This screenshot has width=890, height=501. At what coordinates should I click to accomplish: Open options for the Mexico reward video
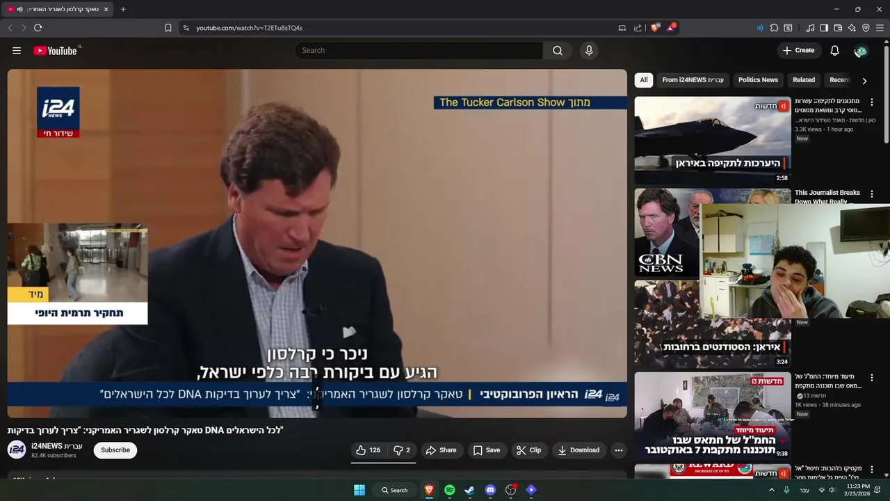[872, 470]
